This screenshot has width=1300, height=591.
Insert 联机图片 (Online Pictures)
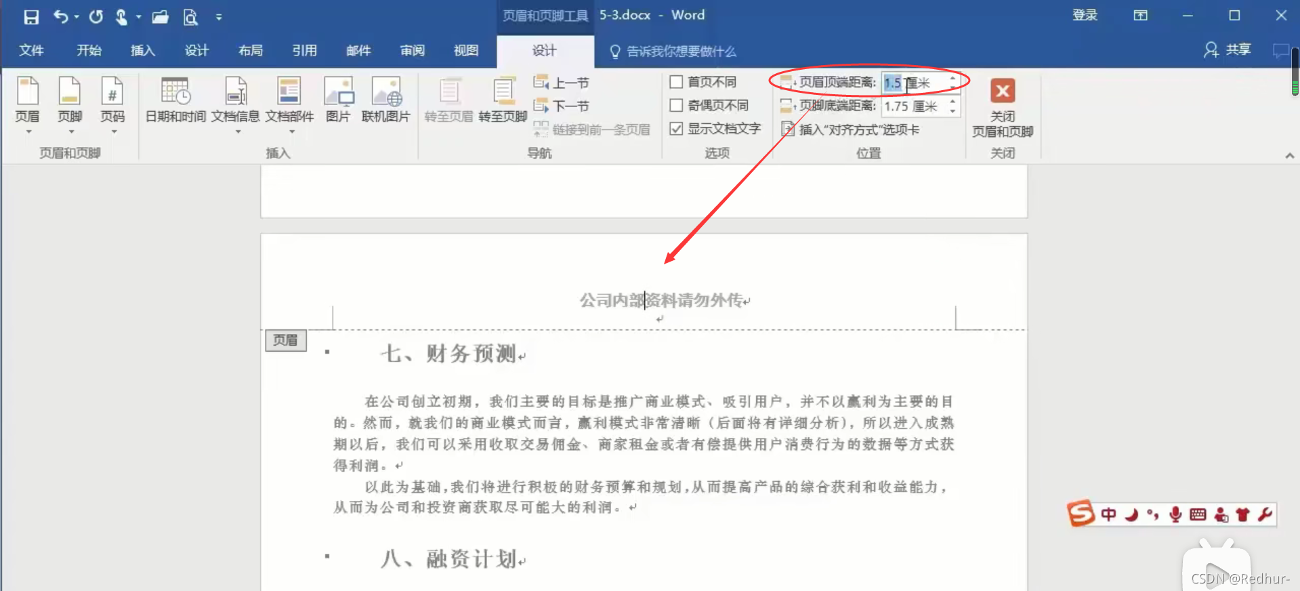click(386, 100)
